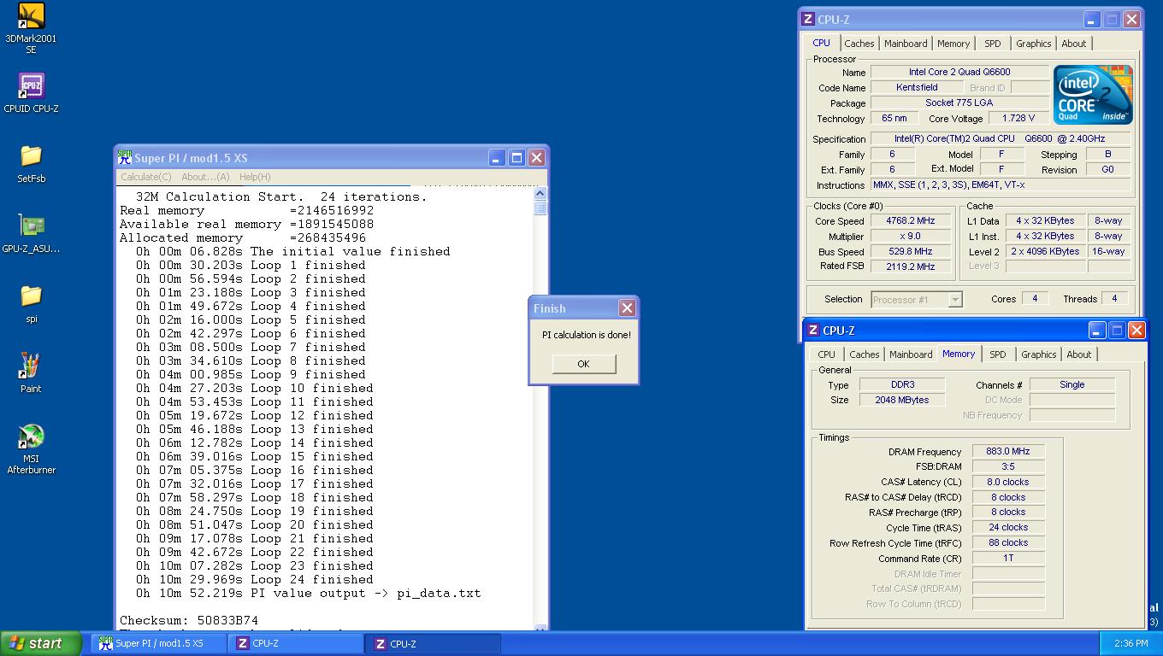
Task: Switch to Memory tab in upper CPU-Z
Action: coord(953,44)
